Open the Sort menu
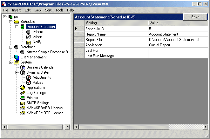This screenshot has width=210, height=139. (x=48, y=10)
